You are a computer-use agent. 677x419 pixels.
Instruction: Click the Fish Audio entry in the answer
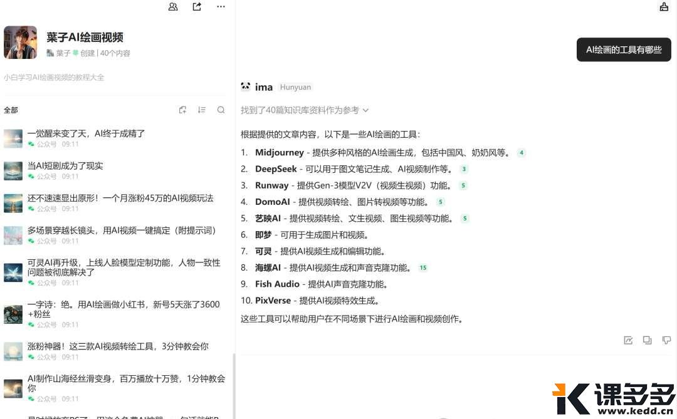pos(277,284)
